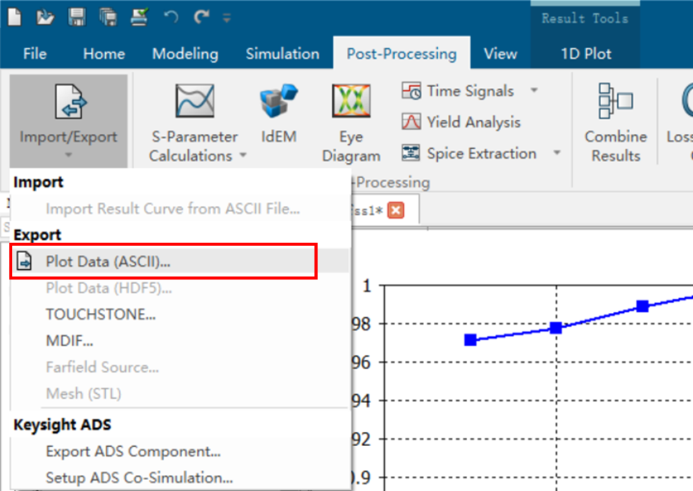Click the Save icon in quick access toolbar
Viewport: 693px width, 491px height.
point(76,17)
